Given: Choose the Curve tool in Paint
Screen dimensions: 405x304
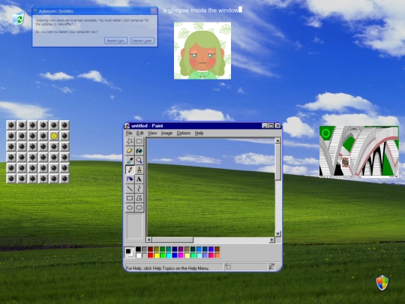Looking at the screenshot, I should pyautogui.click(x=139, y=188).
